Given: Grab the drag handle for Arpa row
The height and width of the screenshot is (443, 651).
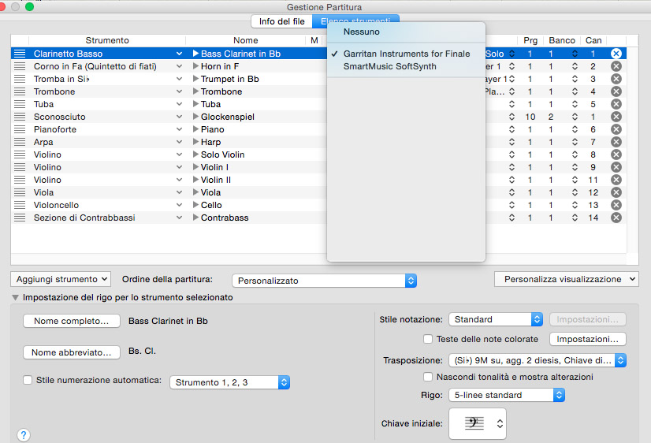Looking at the screenshot, I should 20,142.
